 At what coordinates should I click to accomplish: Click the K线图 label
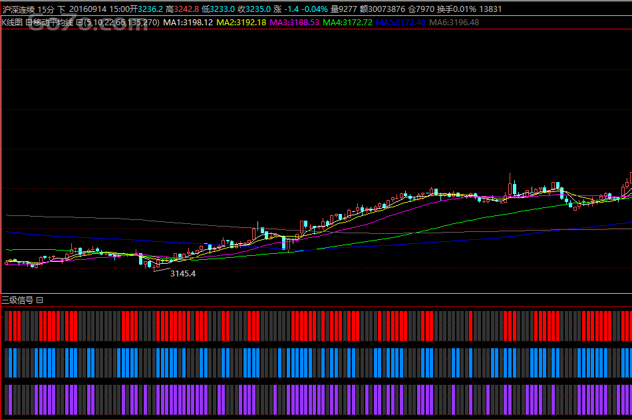12,23
